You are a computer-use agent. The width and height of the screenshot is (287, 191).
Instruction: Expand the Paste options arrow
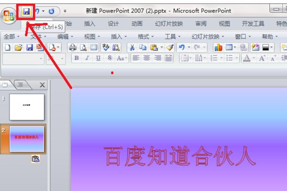click(x=162, y=48)
